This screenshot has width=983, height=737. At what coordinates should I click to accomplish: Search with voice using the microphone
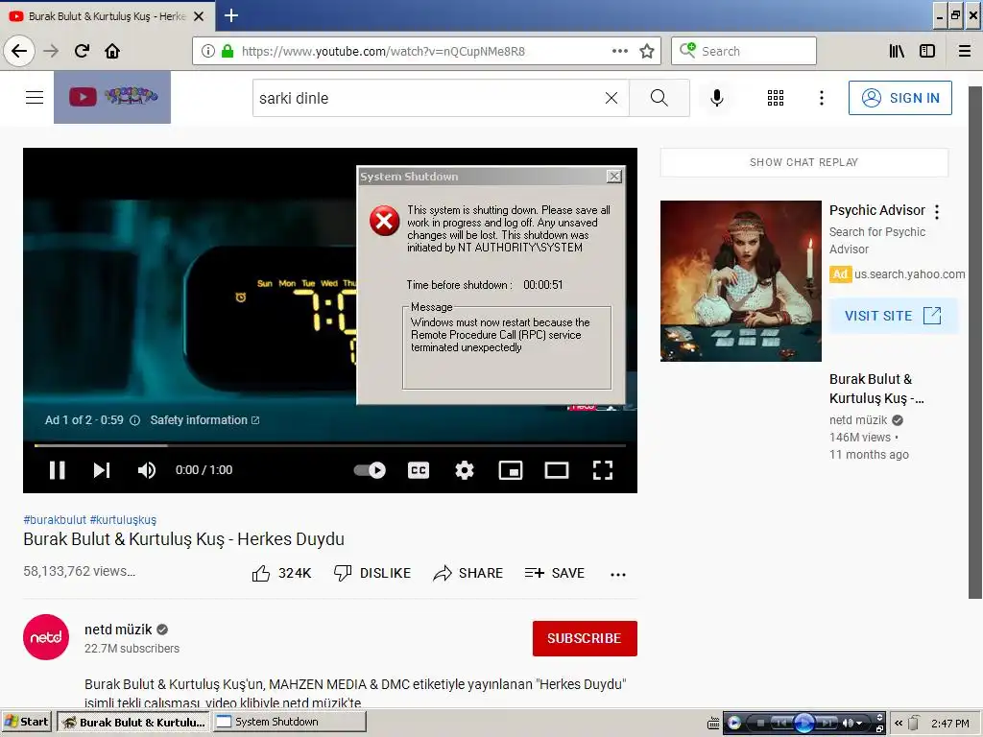click(717, 98)
